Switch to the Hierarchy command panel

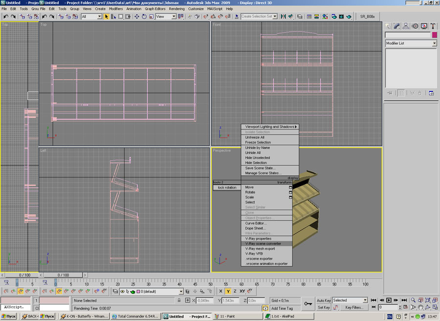click(x=406, y=26)
